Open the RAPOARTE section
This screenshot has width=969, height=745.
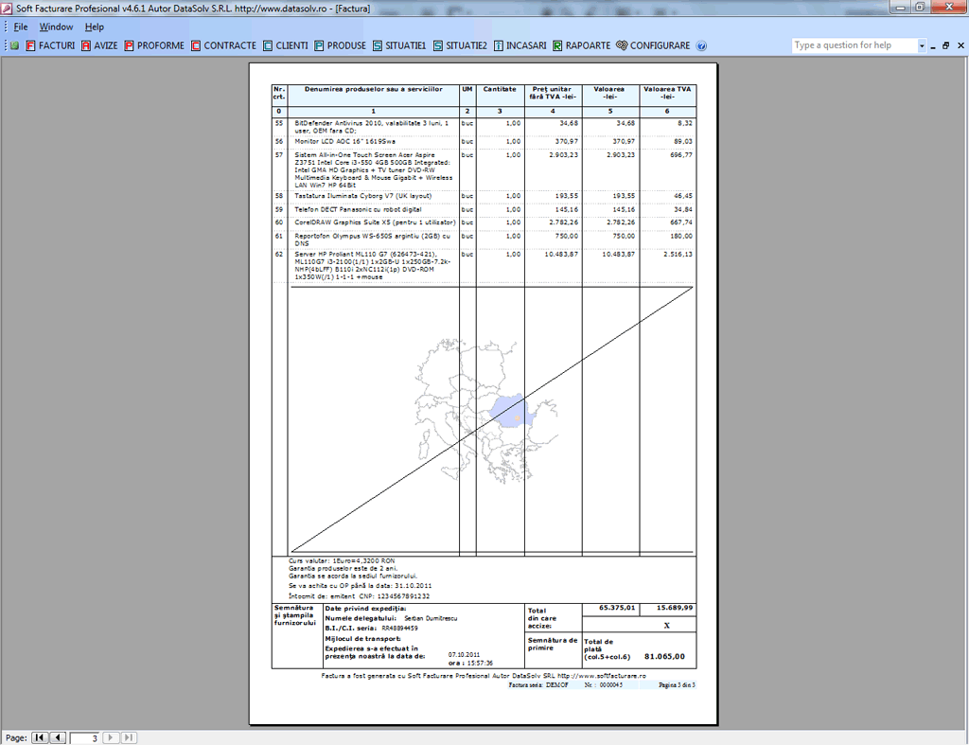tap(581, 45)
